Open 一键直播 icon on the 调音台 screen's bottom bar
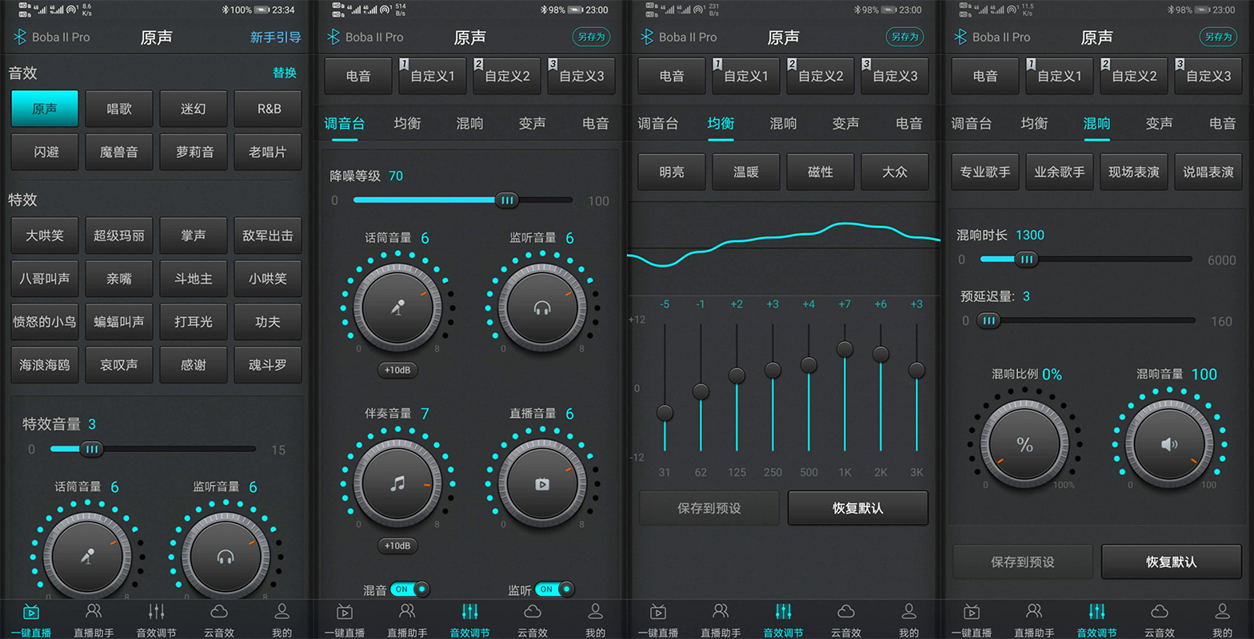 (345, 613)
